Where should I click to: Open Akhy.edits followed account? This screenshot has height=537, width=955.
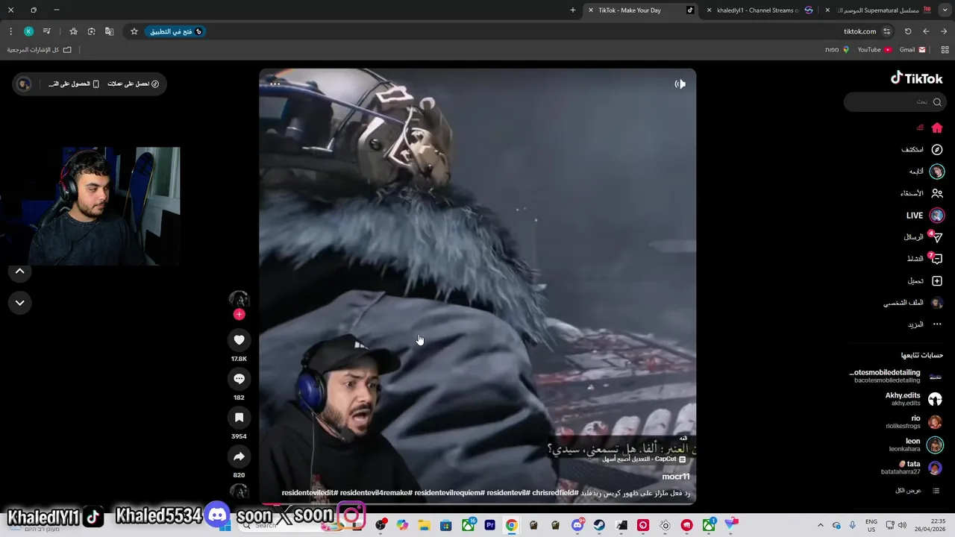click(x=914, y=399)
